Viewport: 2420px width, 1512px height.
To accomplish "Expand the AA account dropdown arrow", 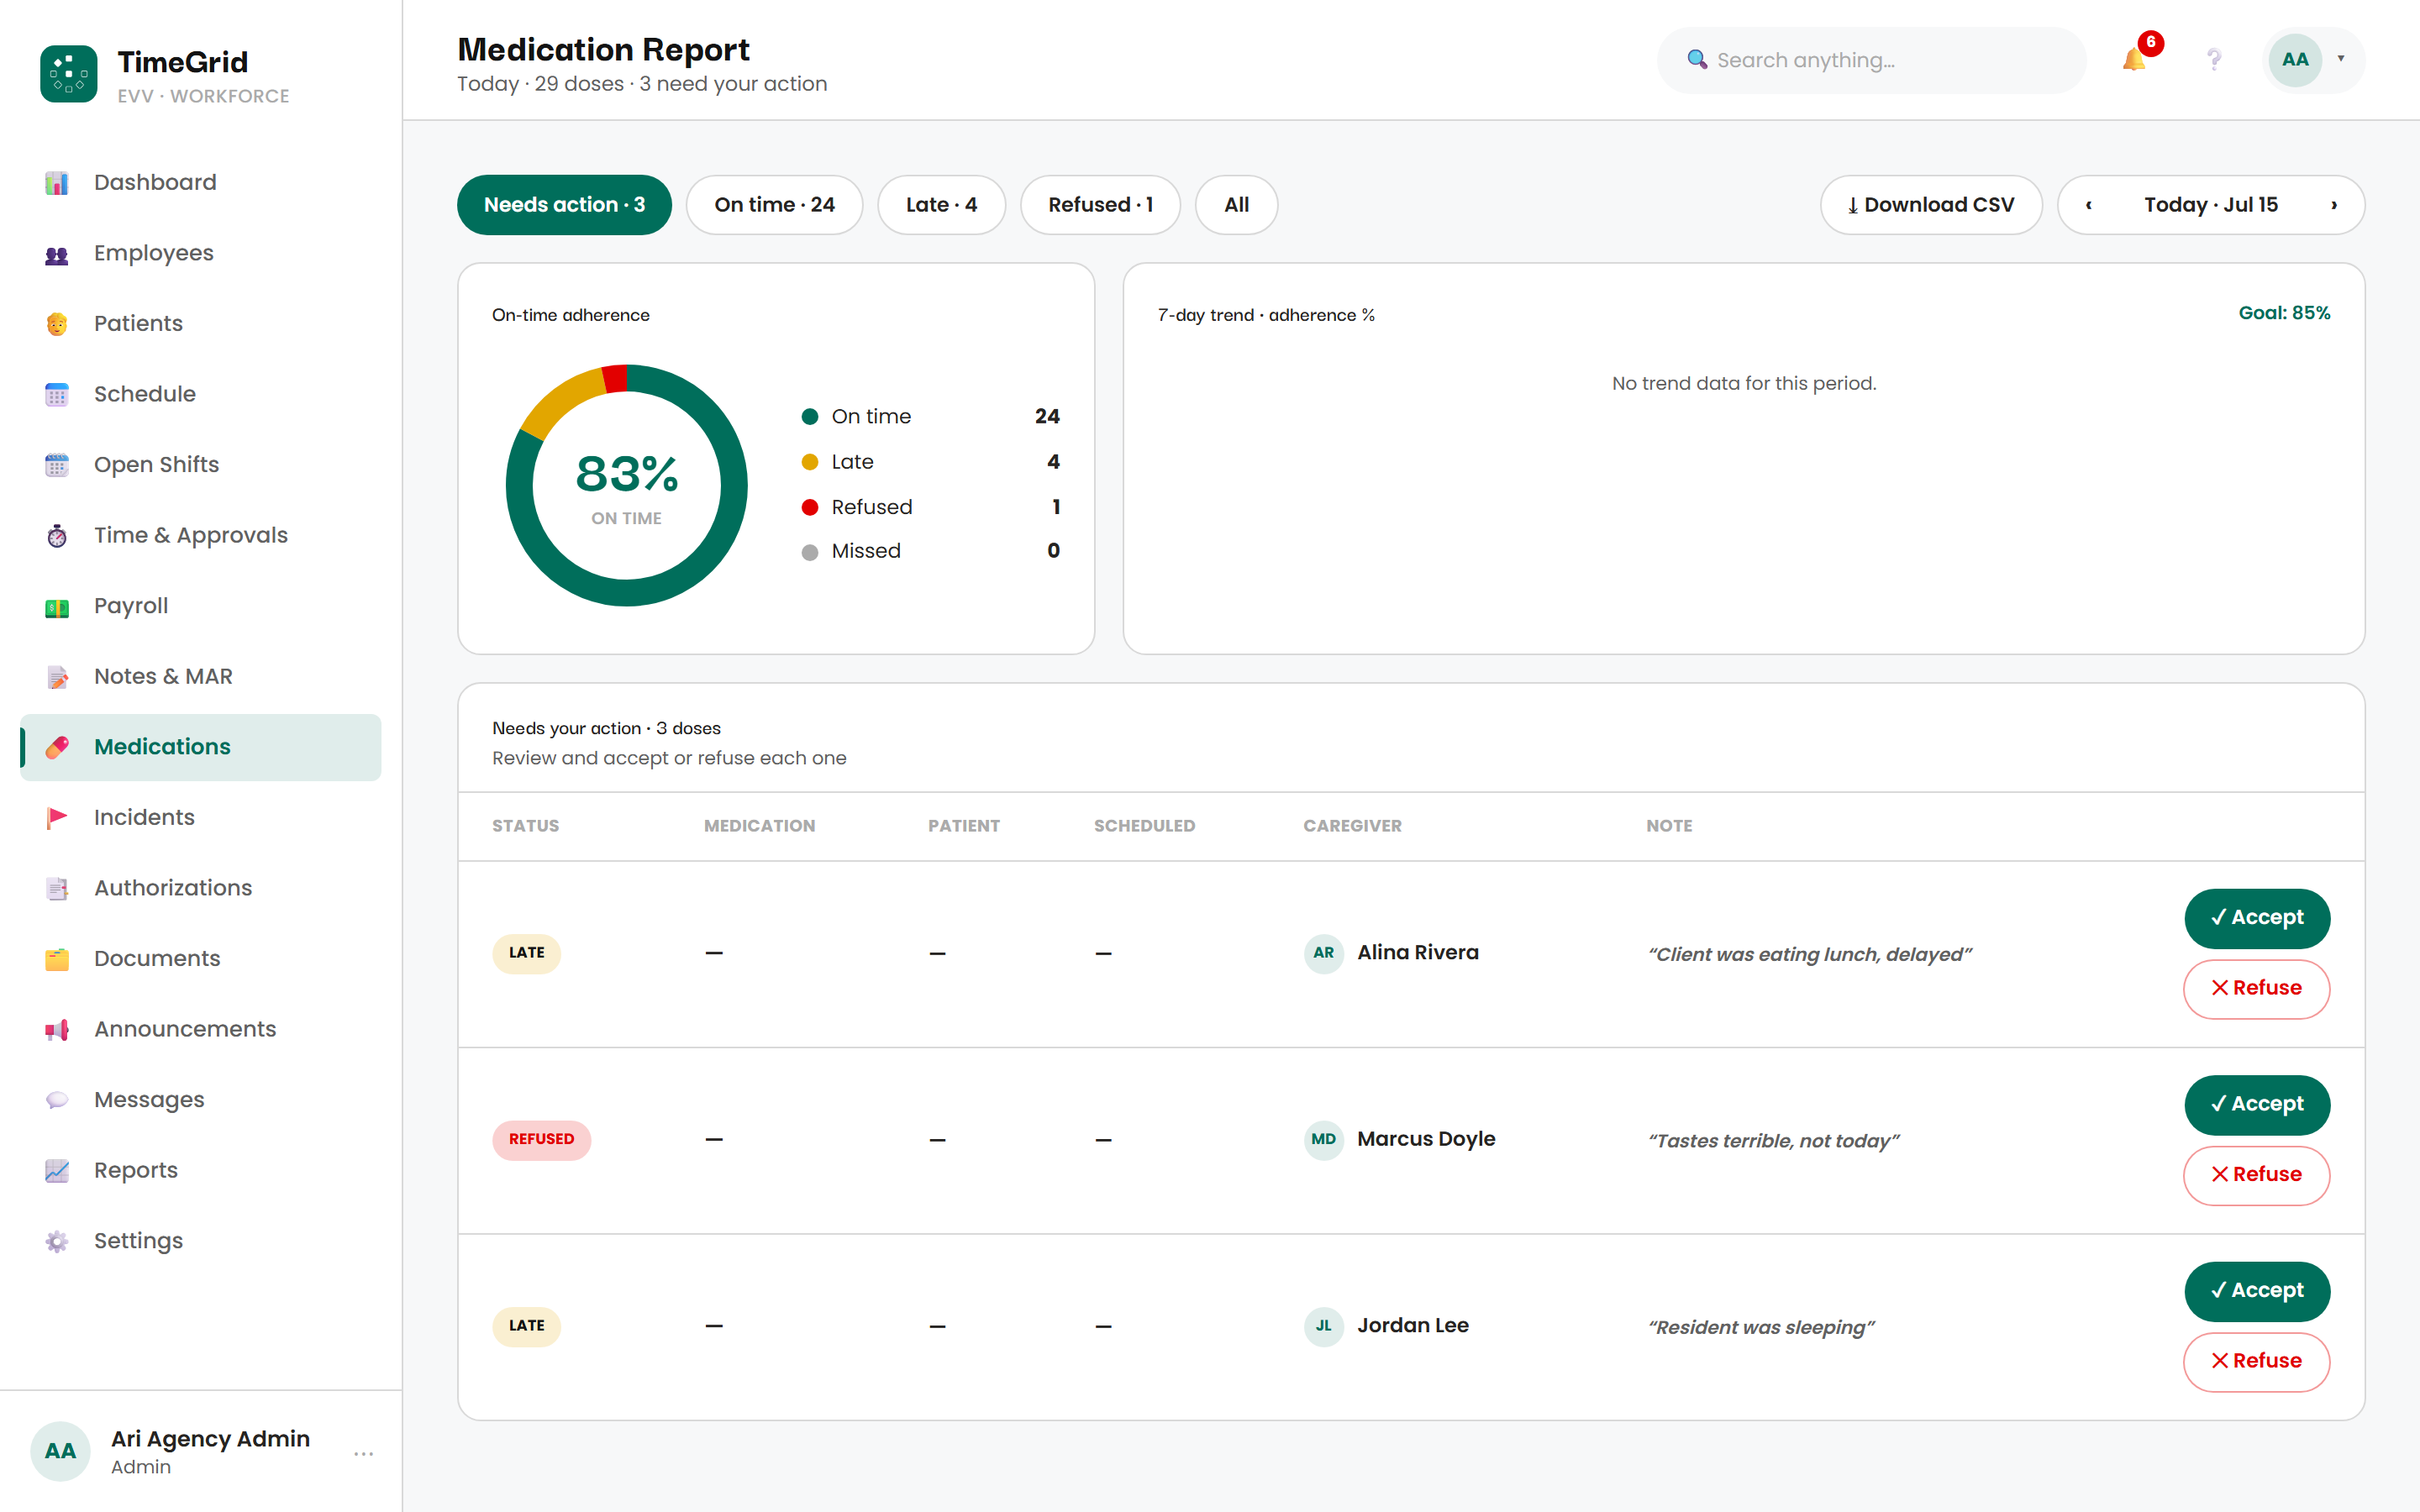I will coord(2341,59).
